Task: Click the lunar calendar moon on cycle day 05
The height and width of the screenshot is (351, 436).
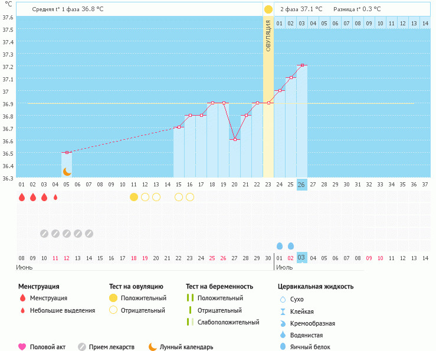Action: click(x=67, y=171)
